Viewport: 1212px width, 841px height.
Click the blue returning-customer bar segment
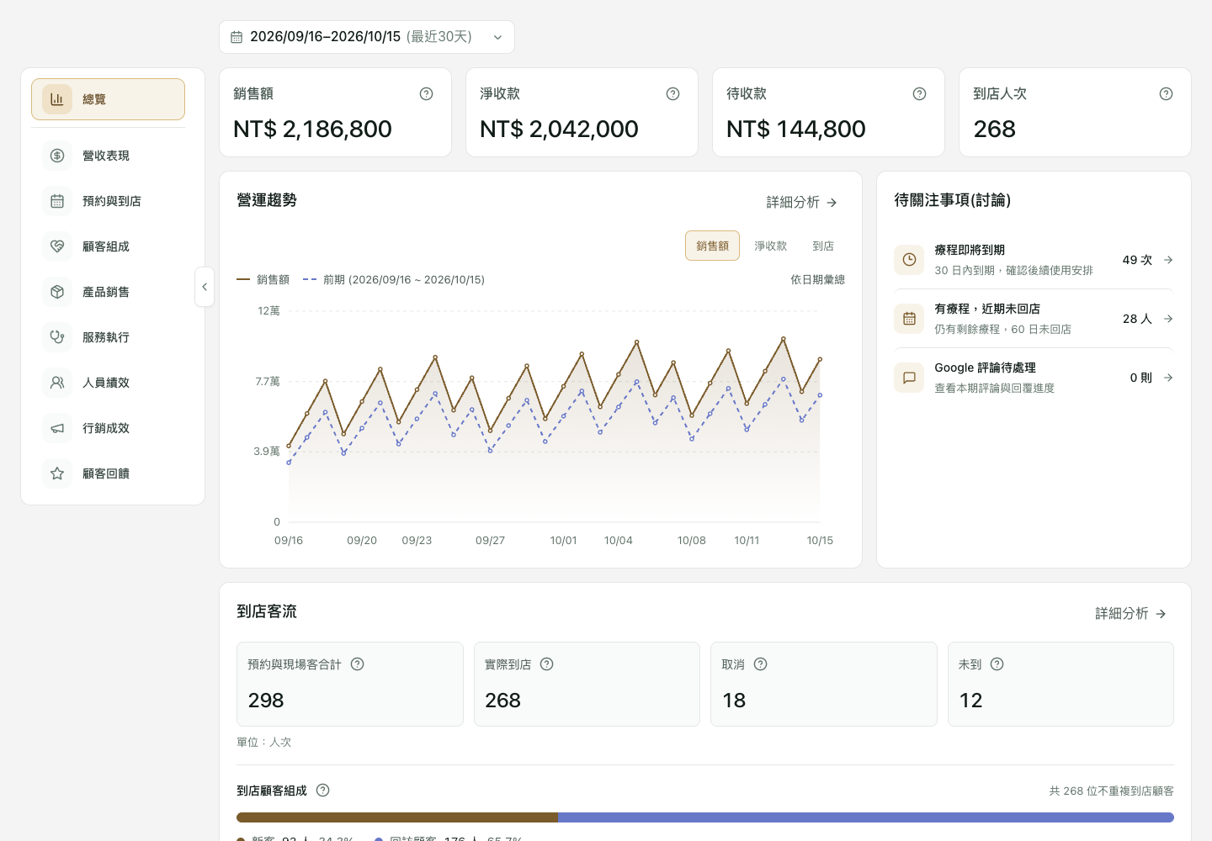click(866, 817)
